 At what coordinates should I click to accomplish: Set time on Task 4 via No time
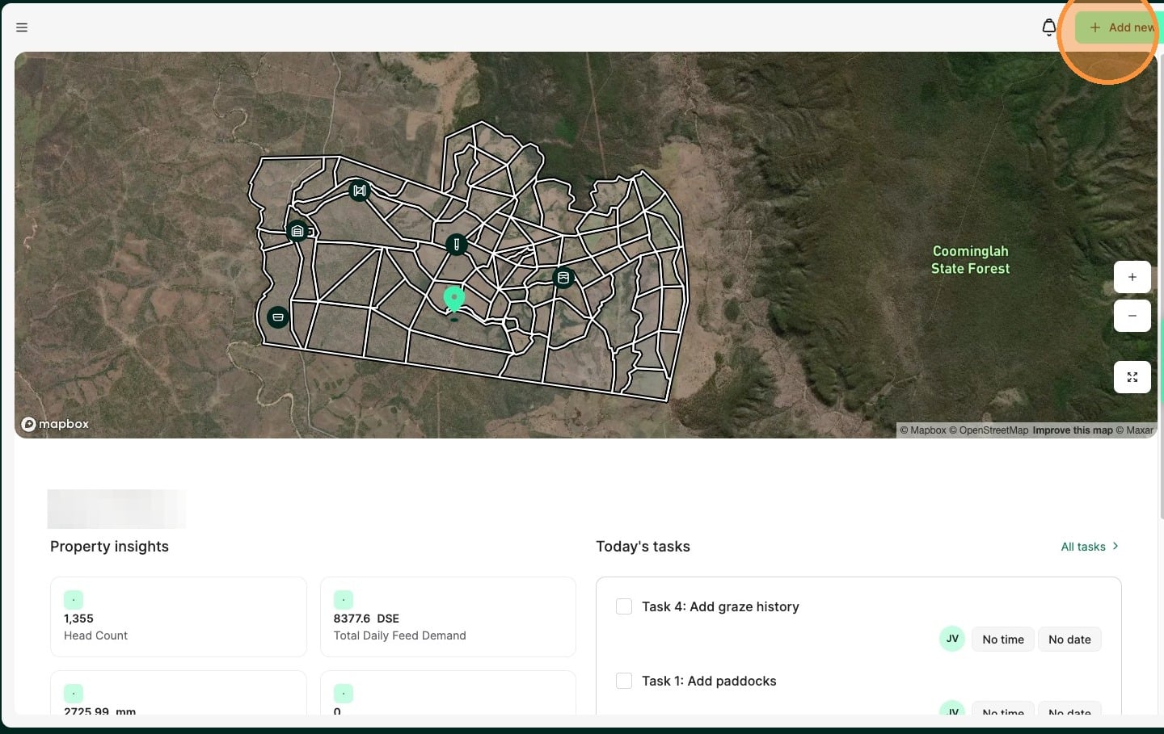coord(1002,640)
